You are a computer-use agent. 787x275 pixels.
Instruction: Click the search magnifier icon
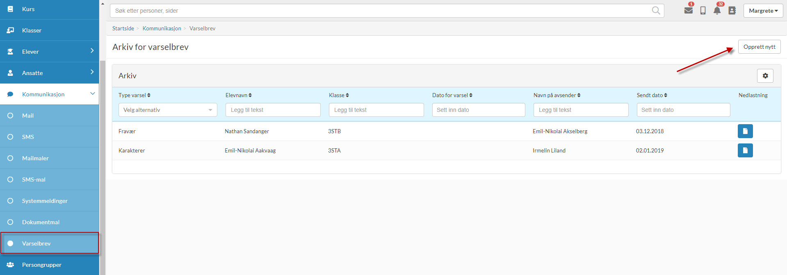click(x=656, y=11)
